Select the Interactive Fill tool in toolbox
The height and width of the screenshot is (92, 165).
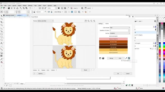point(2,62)
